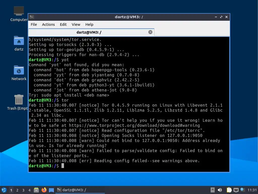This screenshot has width=258, height=194.
Task: Click the "Reading config failed" error line
Action: pos(114,161)
